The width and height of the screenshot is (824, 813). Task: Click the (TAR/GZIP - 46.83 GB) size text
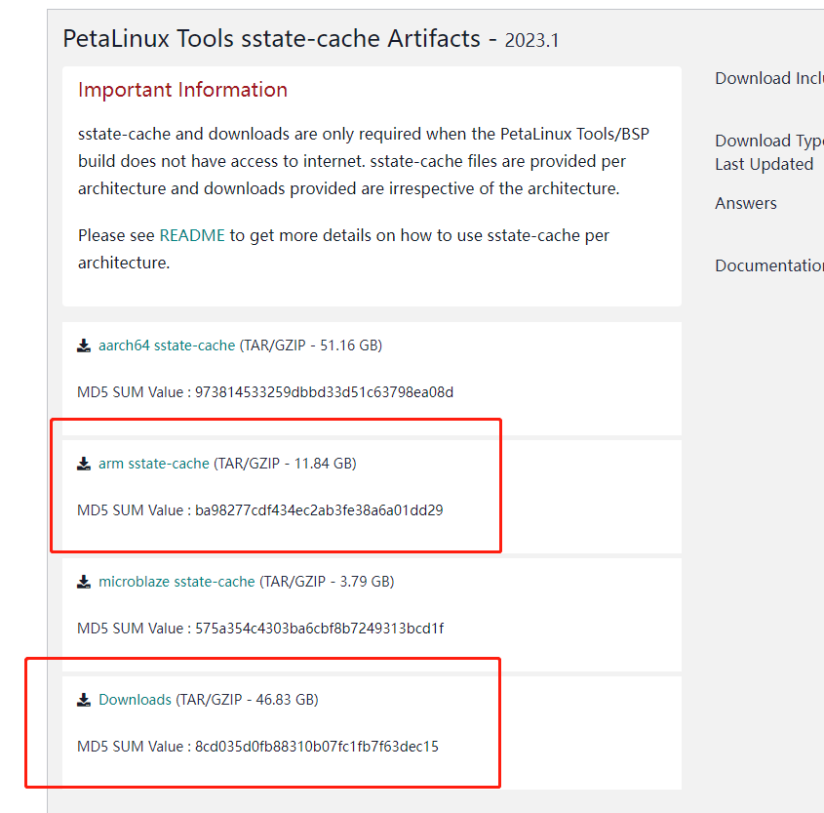coord(247,700)
